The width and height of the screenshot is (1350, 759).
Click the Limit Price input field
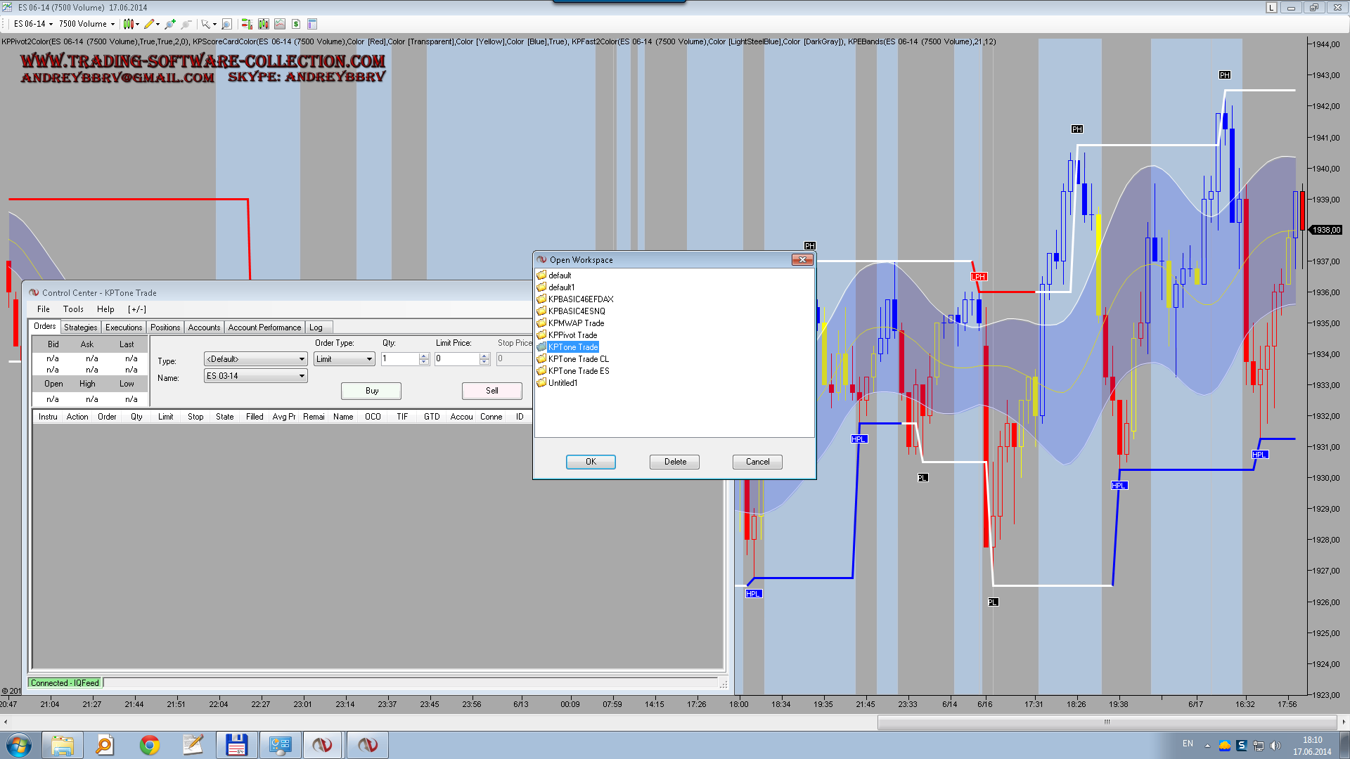[456, 359]
